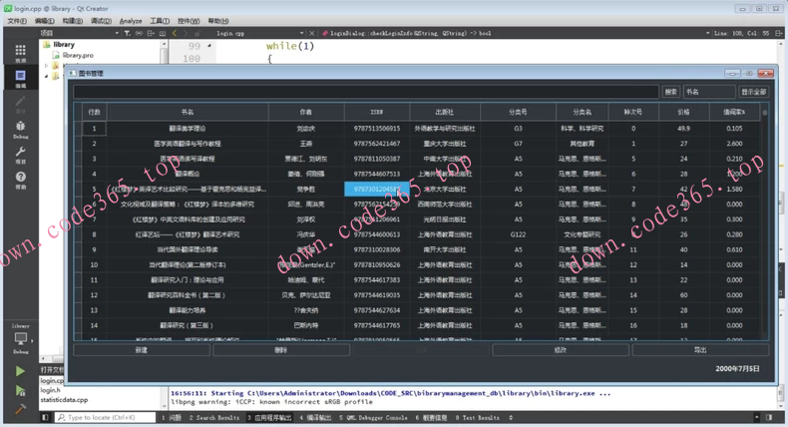Open the Analyze menu
788x427 pixels.
tap(131, 20)
